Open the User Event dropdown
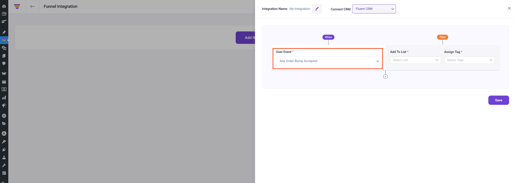The image size is (516, 183). pyautogui.click(x=328, y=61)
